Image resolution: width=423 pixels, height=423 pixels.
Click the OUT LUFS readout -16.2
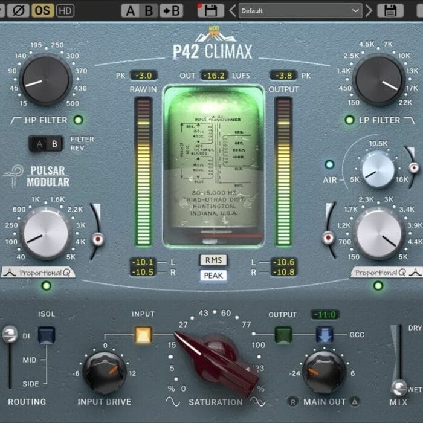(x=214, y=76)
